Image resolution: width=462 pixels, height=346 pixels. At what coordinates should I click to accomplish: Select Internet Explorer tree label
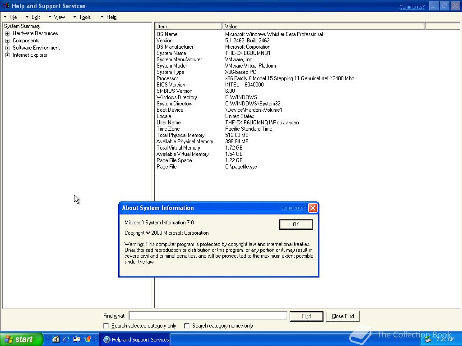point(30,55)
